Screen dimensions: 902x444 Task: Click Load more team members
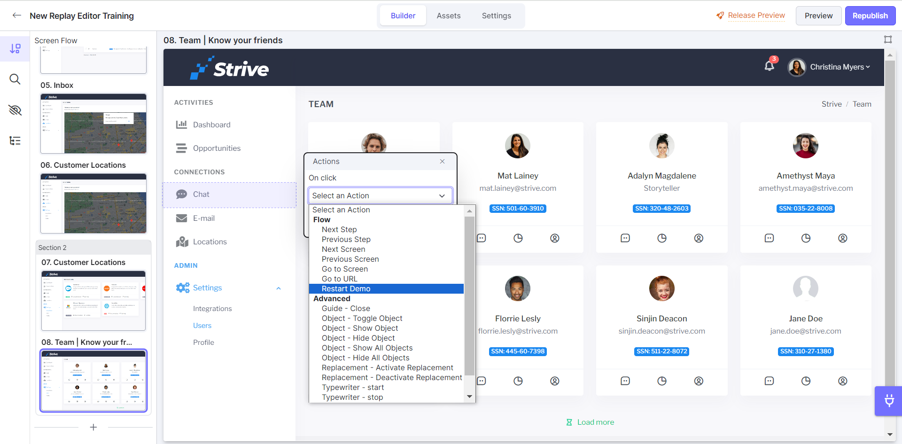(x=590, y=422)
